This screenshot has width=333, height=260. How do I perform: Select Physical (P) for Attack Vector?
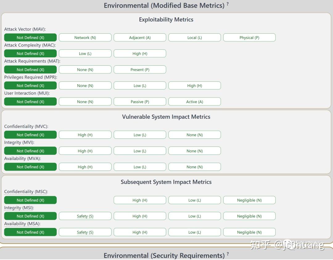tap(249, 37)
